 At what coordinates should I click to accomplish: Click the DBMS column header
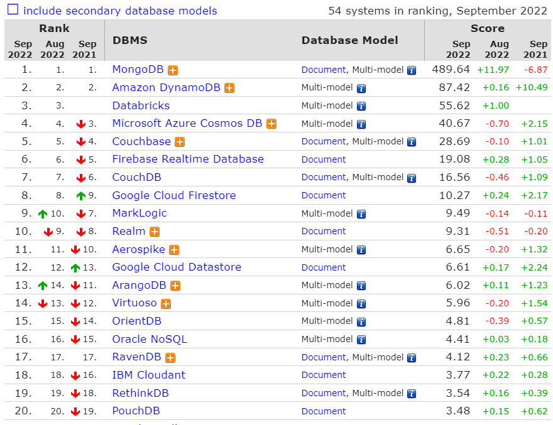tap(130, 40)
